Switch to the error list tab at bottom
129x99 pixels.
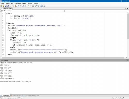coord(16,95)
